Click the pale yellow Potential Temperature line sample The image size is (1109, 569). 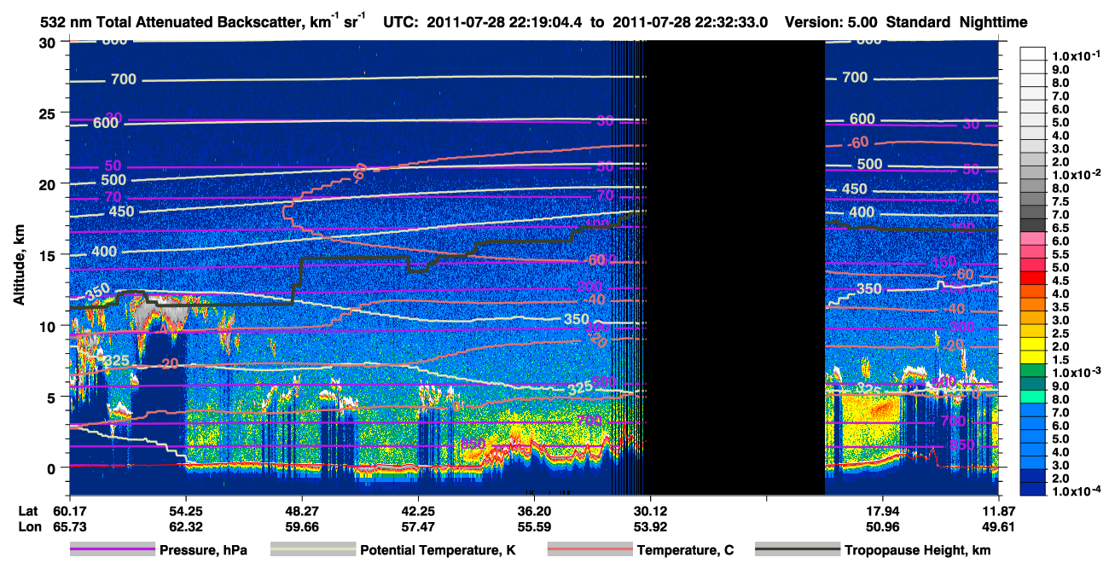click(x=312, y=550)
